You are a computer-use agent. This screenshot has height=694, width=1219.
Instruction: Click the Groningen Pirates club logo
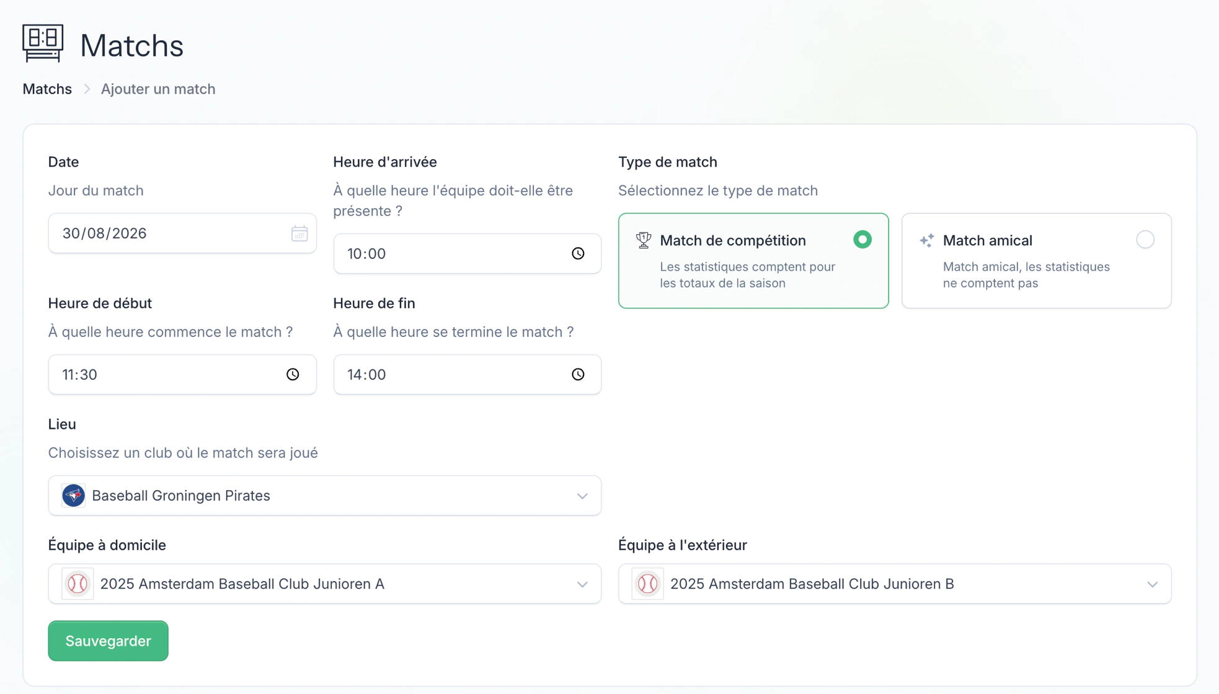click(74, 496)
